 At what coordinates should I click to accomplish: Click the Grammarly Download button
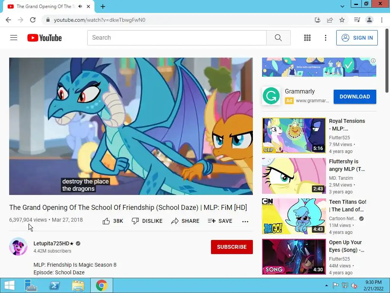pyautogui.click(x=355, y=97)
